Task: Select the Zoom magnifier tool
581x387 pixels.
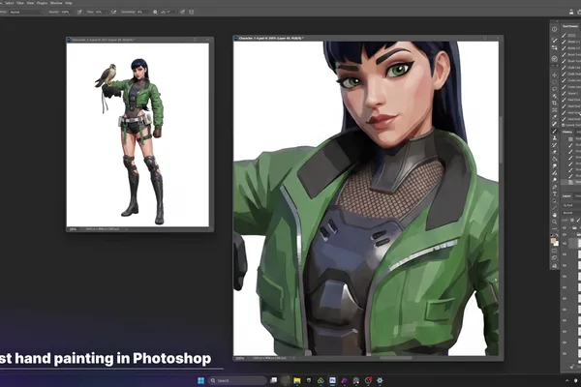Action: click(554, 222)
